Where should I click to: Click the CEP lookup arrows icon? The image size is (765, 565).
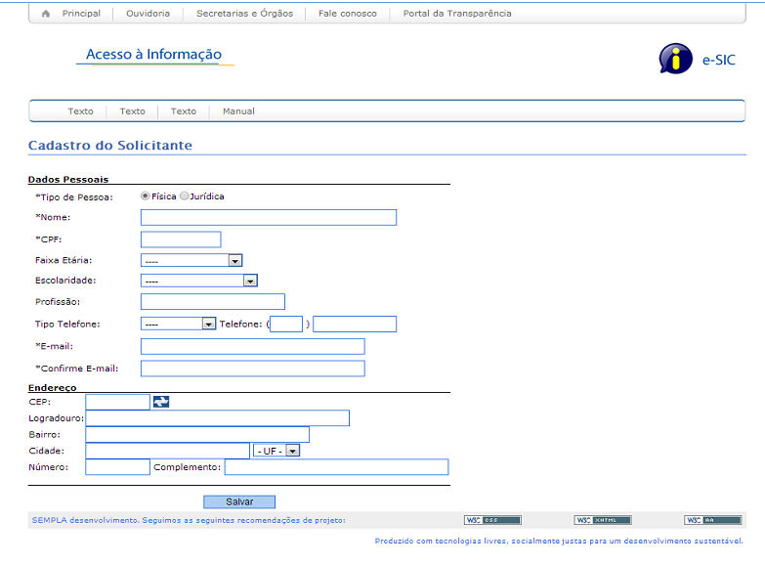pos(161,402)
